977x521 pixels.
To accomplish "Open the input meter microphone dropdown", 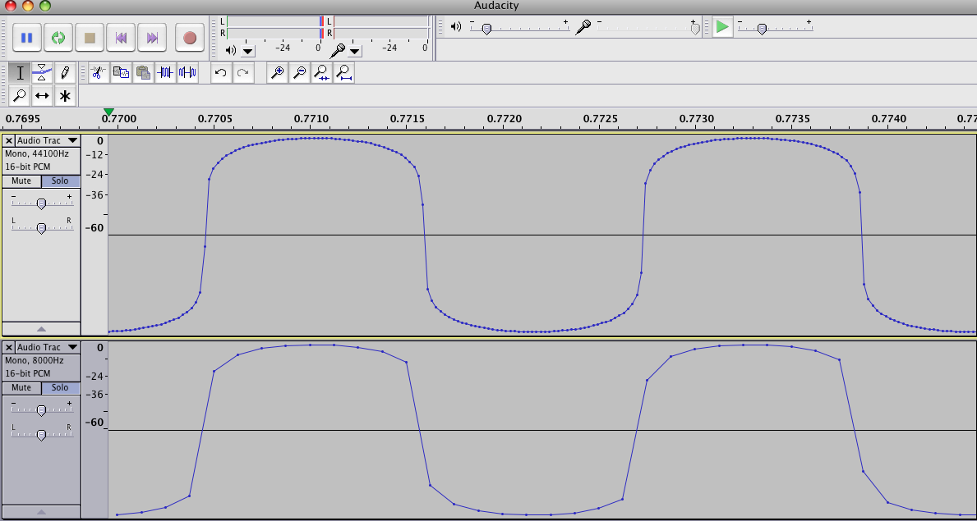I will point(355,51).
